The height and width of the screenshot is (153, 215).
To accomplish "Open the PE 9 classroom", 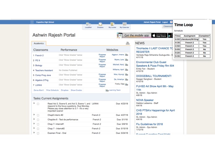I will point(37,60).
